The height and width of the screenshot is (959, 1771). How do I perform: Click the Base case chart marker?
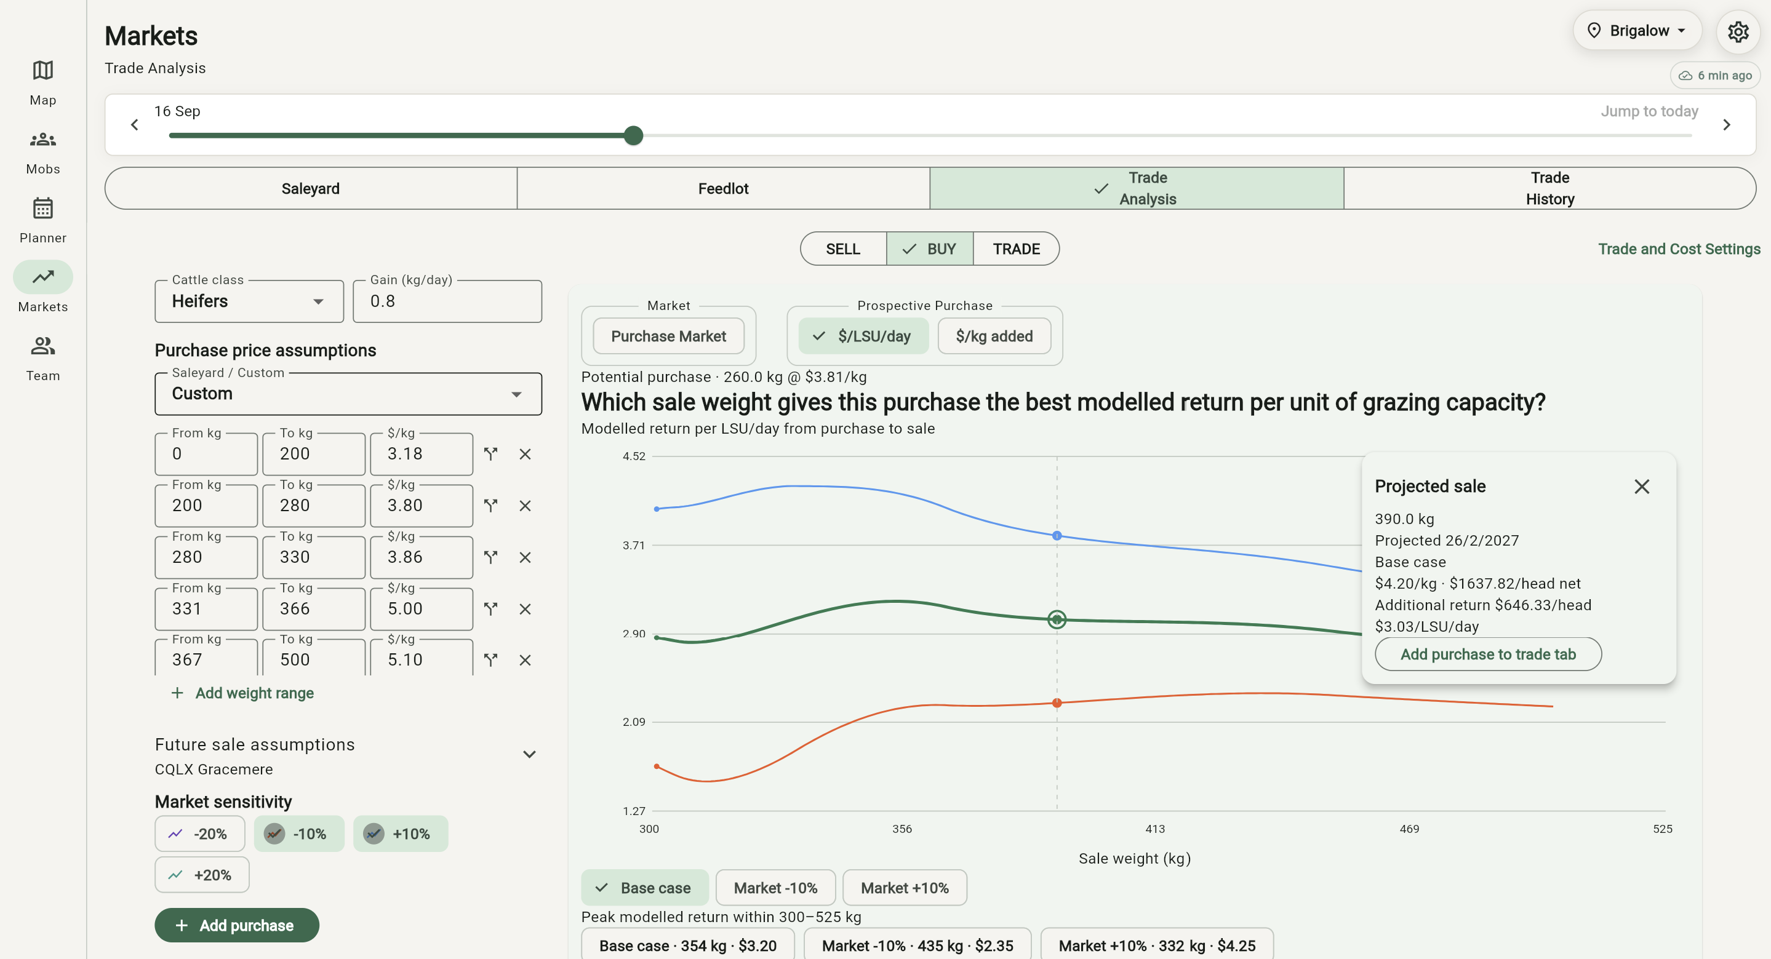click(x=1057, y=619)
